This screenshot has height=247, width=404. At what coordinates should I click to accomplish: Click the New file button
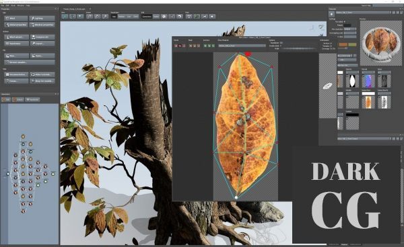click(x=16, y=56)
